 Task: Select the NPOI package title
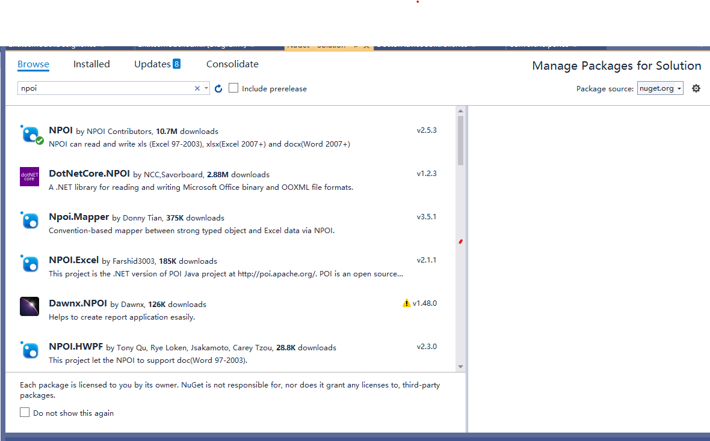tap(61, 130)
